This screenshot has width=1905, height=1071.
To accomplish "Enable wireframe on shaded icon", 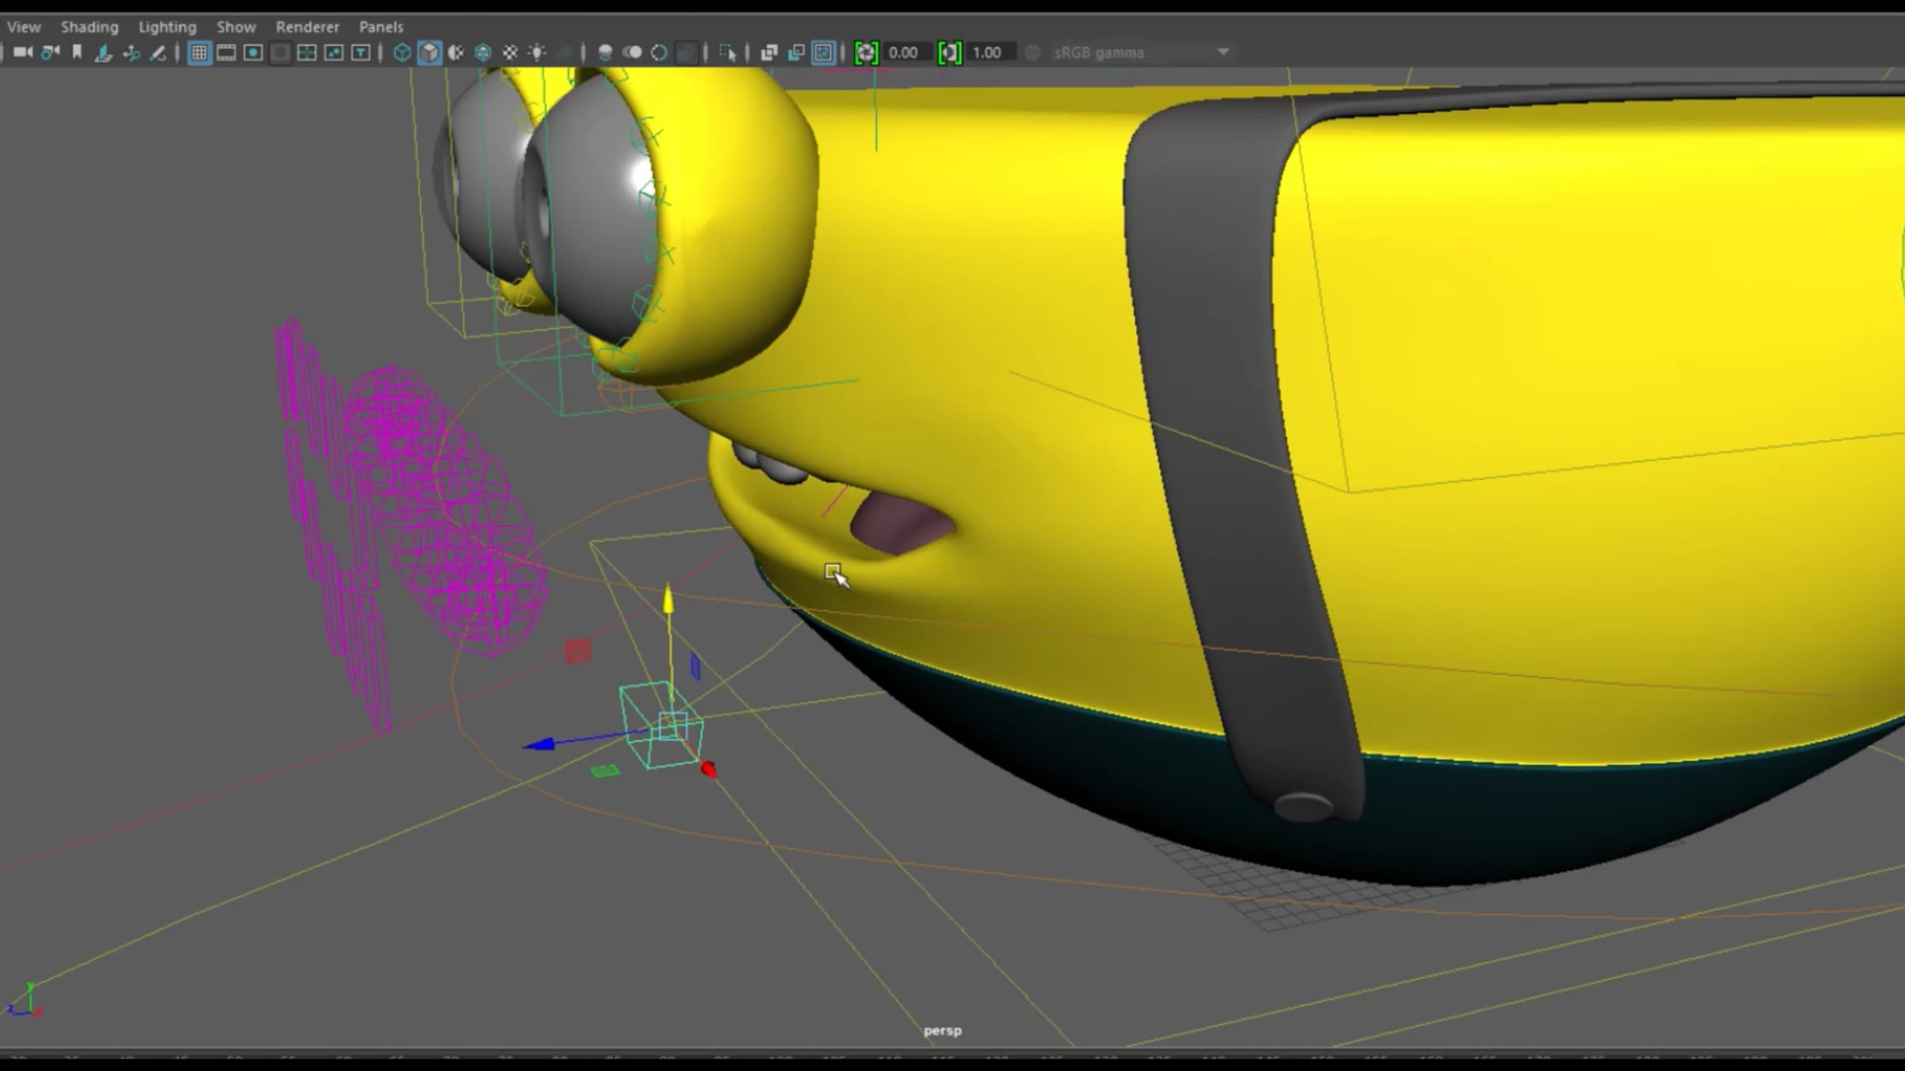I will [483, 53].
